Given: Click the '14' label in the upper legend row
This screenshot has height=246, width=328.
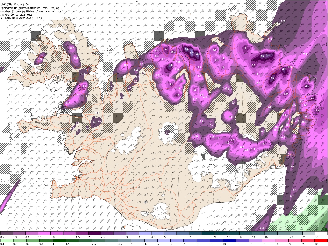Looking at the screenshot, I should [x=253, y=237].
